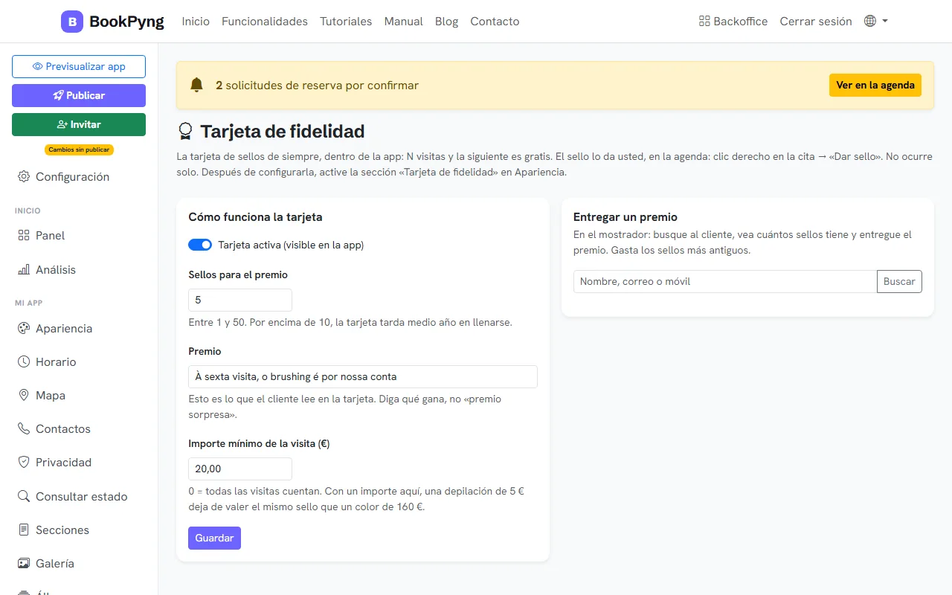Click the image icon for Galería
Screen dimensions: 952x595
24,563
